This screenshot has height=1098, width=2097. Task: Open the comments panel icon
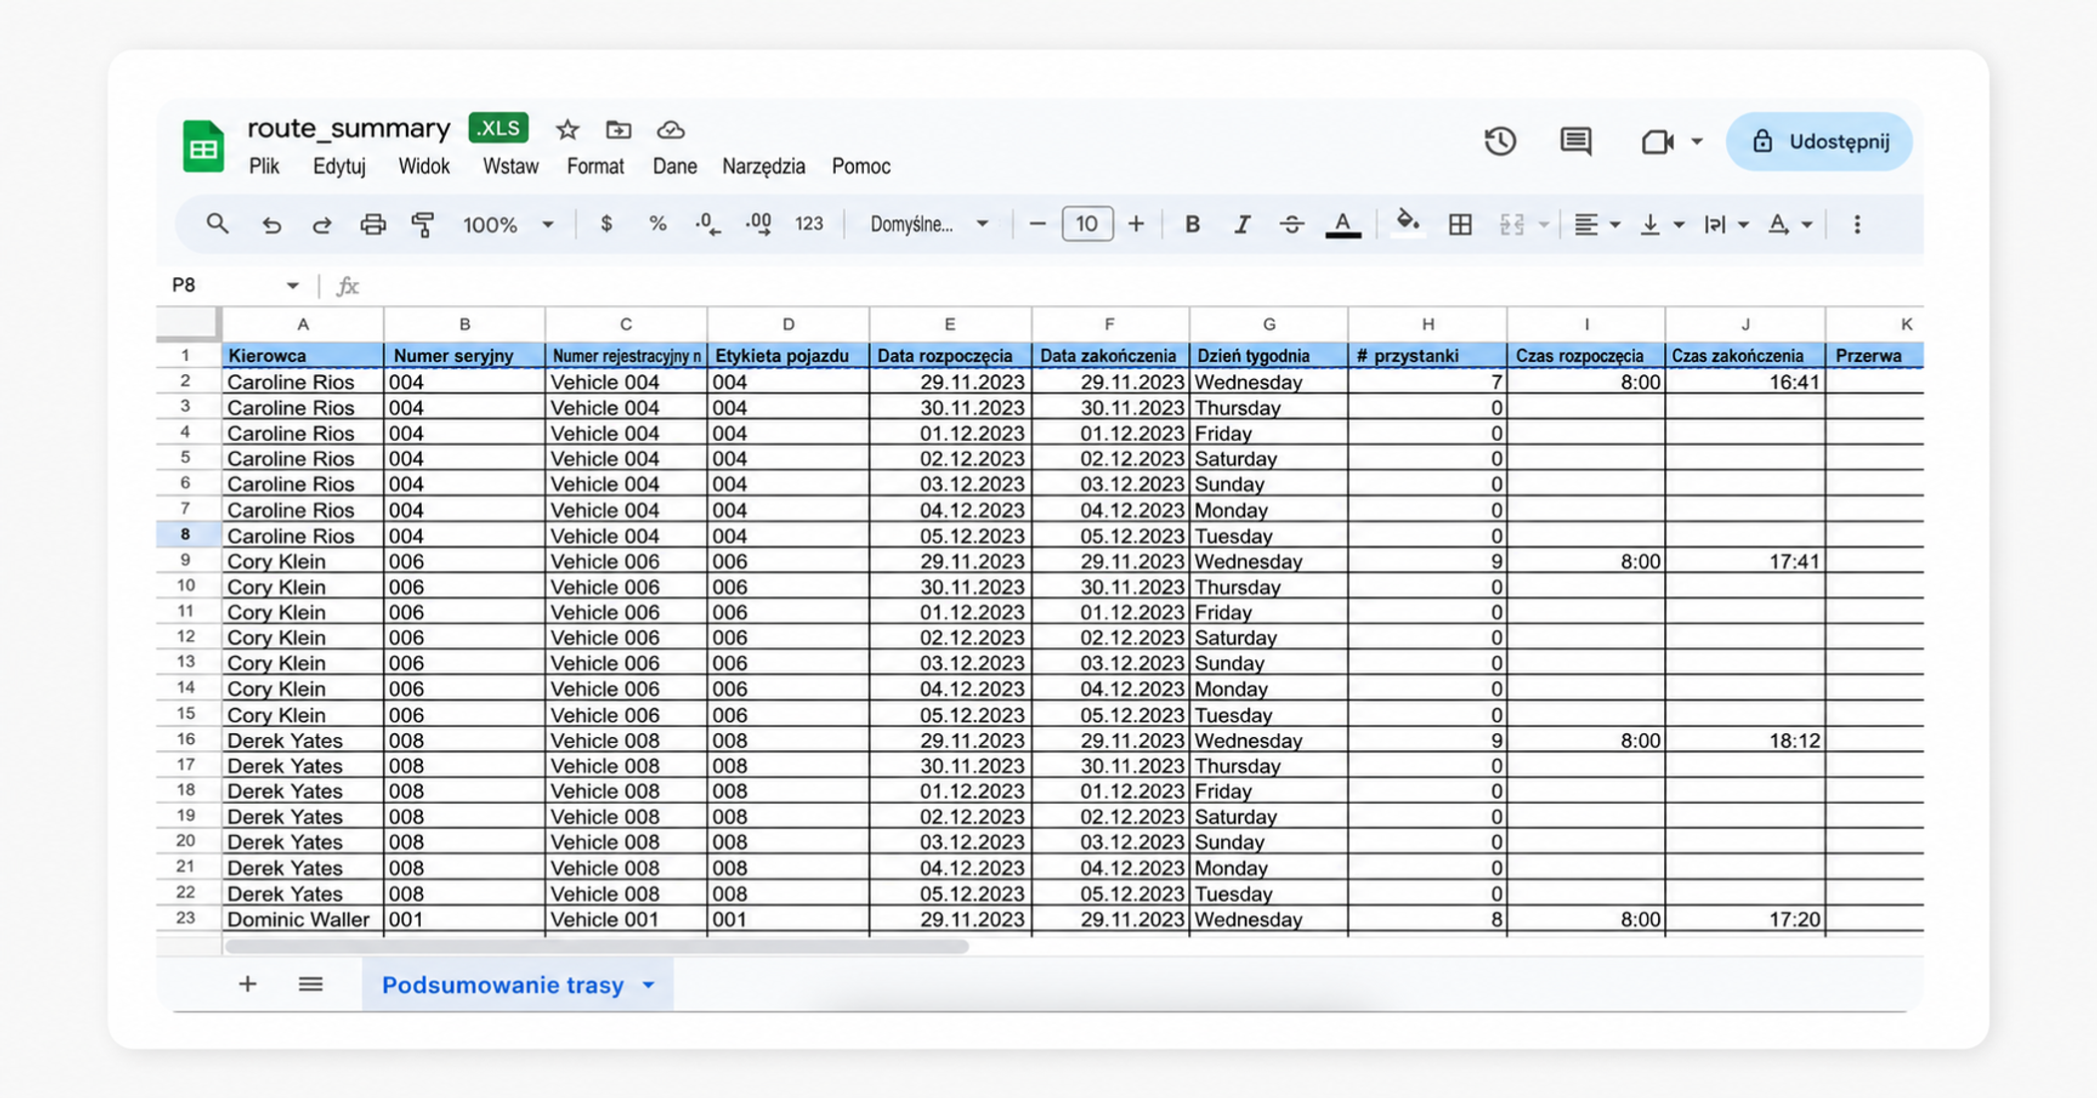click(x=1575, y=142)
